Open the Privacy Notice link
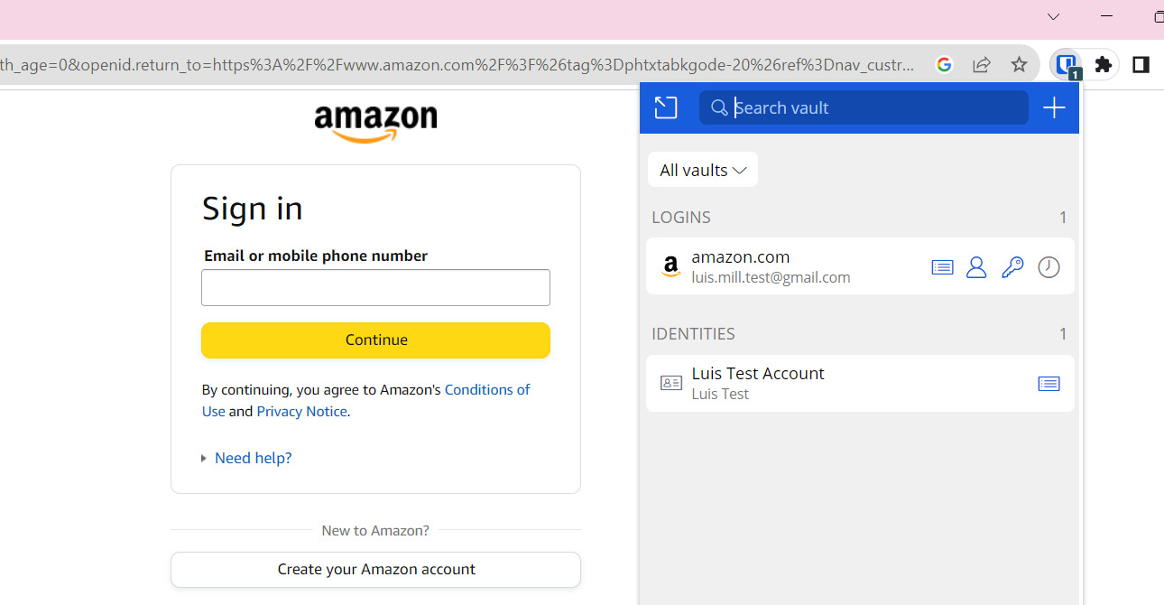Screen dimensions: 1164x605 coord(301,412)
